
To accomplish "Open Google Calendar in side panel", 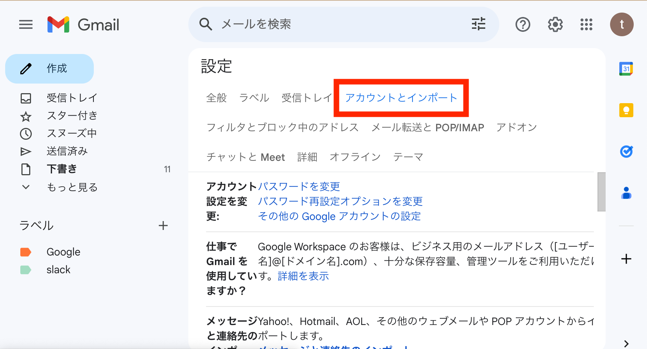I will [x=626, y=69].
